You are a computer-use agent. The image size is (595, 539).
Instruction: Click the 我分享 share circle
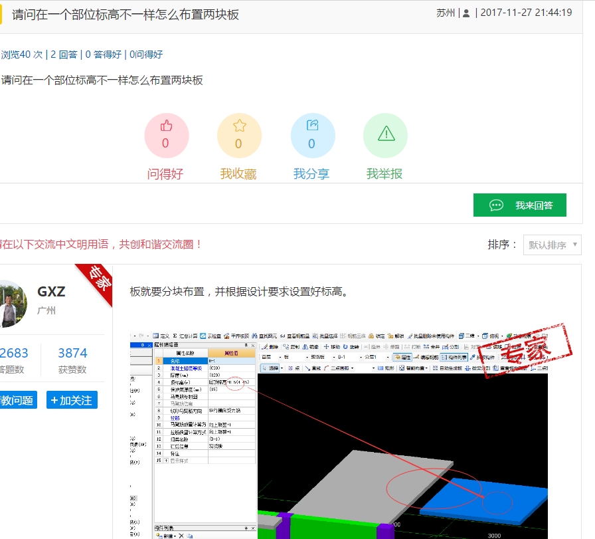[313, 136]
